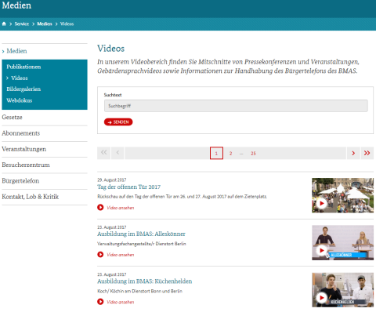Click play icon beside Tag der offenen Tür link

tap(100, 208)
